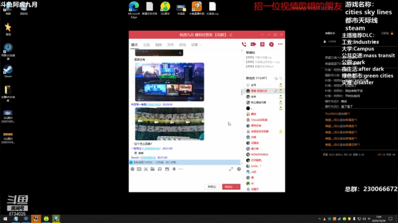Select member NONOPANDA in the member list
Screen dimensions: 398x223
point(264,155)
